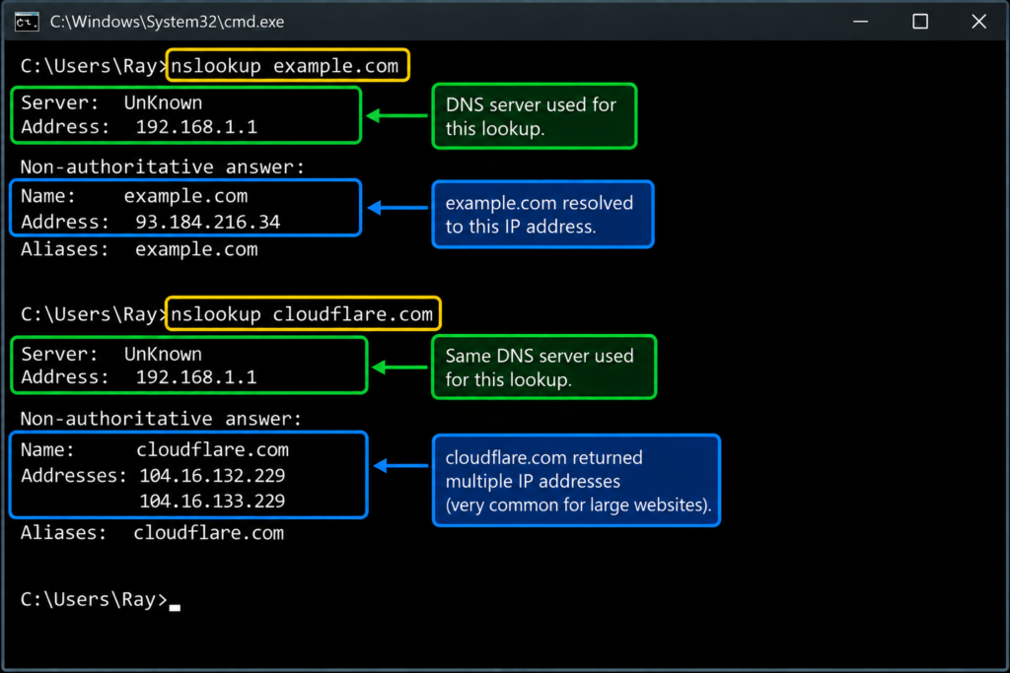
Task: Click the first 'Address: 192.168.1.1' line
Action: coord(139,127)
